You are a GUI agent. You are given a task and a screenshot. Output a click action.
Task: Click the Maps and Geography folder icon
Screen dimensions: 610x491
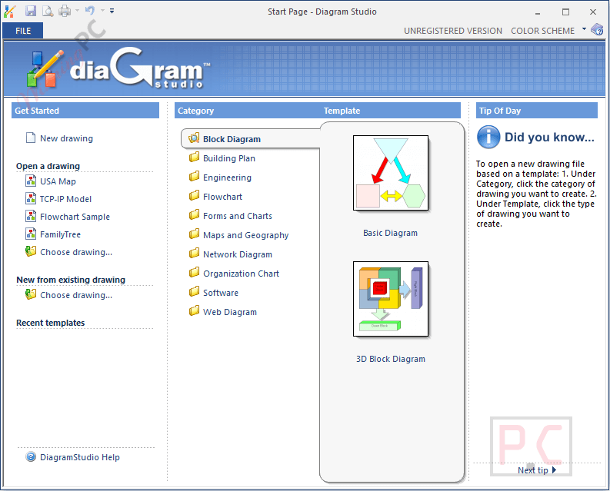[x=194, y=234]
